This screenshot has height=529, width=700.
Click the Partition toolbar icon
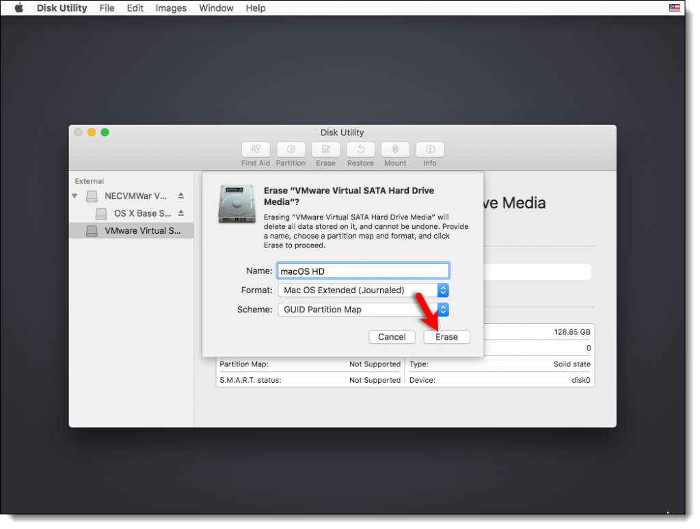pyautogui.click(x=291, y=150)
